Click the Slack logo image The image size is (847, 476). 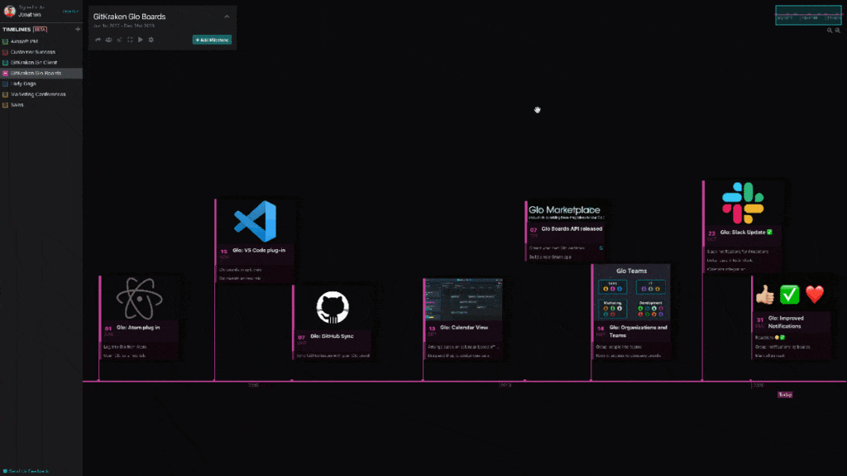(x=743, y=203)
